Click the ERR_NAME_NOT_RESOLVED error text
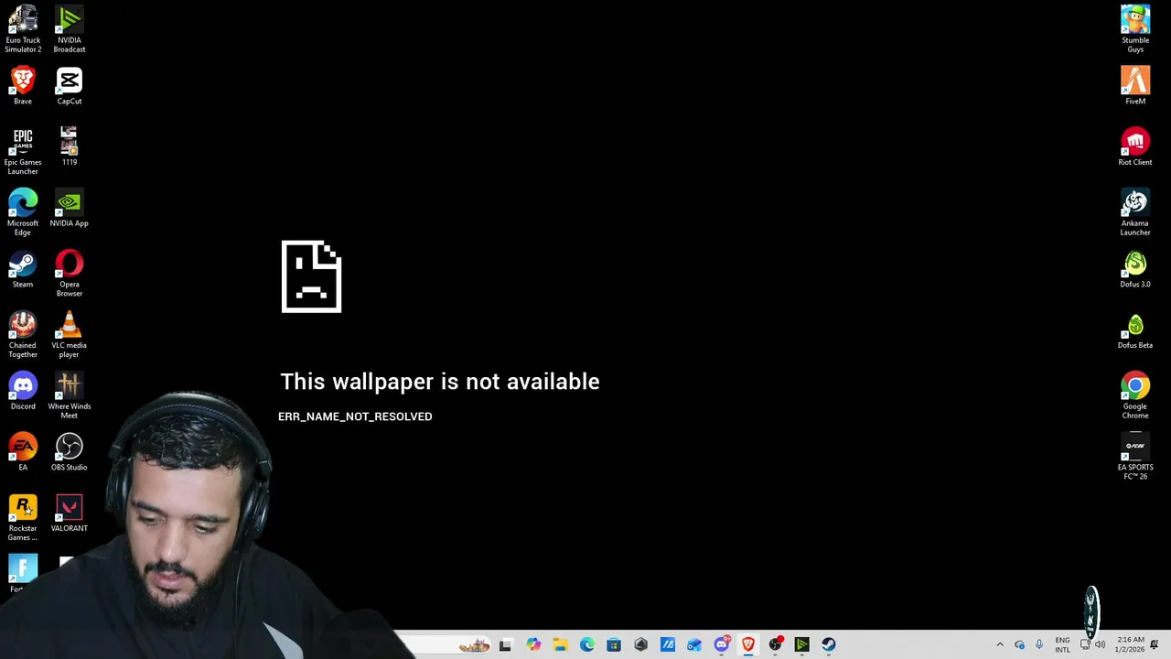This screenshot has height=659, width=1171. pos(355,416)
